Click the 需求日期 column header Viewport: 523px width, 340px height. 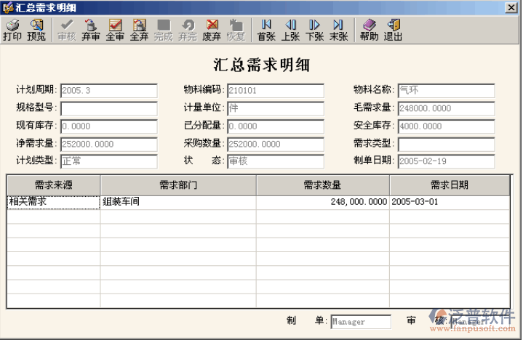click(x=449, y=185)
